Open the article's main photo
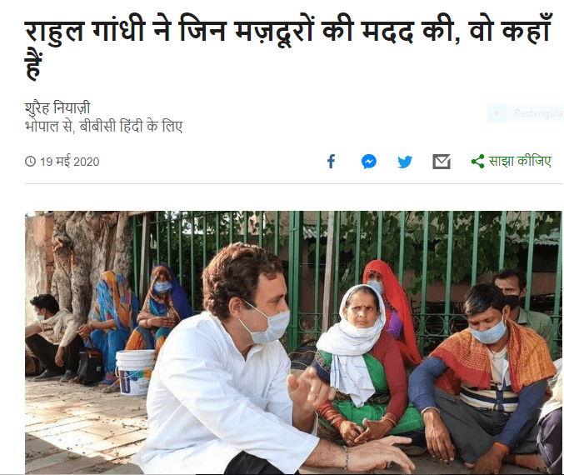564x475 pixels. [293, 342]
